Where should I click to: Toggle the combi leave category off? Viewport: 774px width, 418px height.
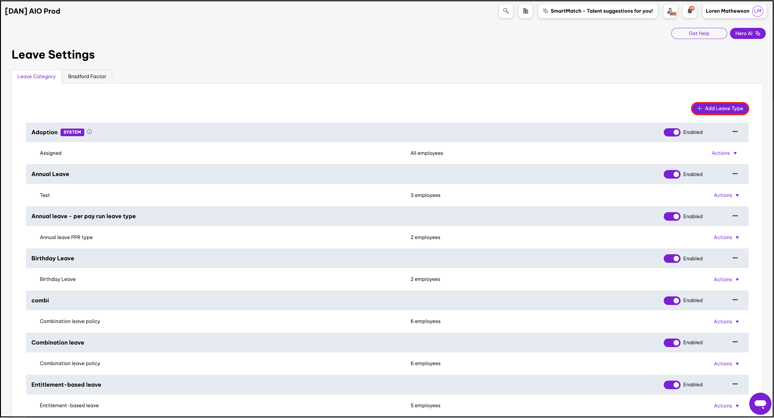672,301
